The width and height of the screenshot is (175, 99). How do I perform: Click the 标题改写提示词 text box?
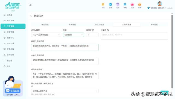coord(65,47)
